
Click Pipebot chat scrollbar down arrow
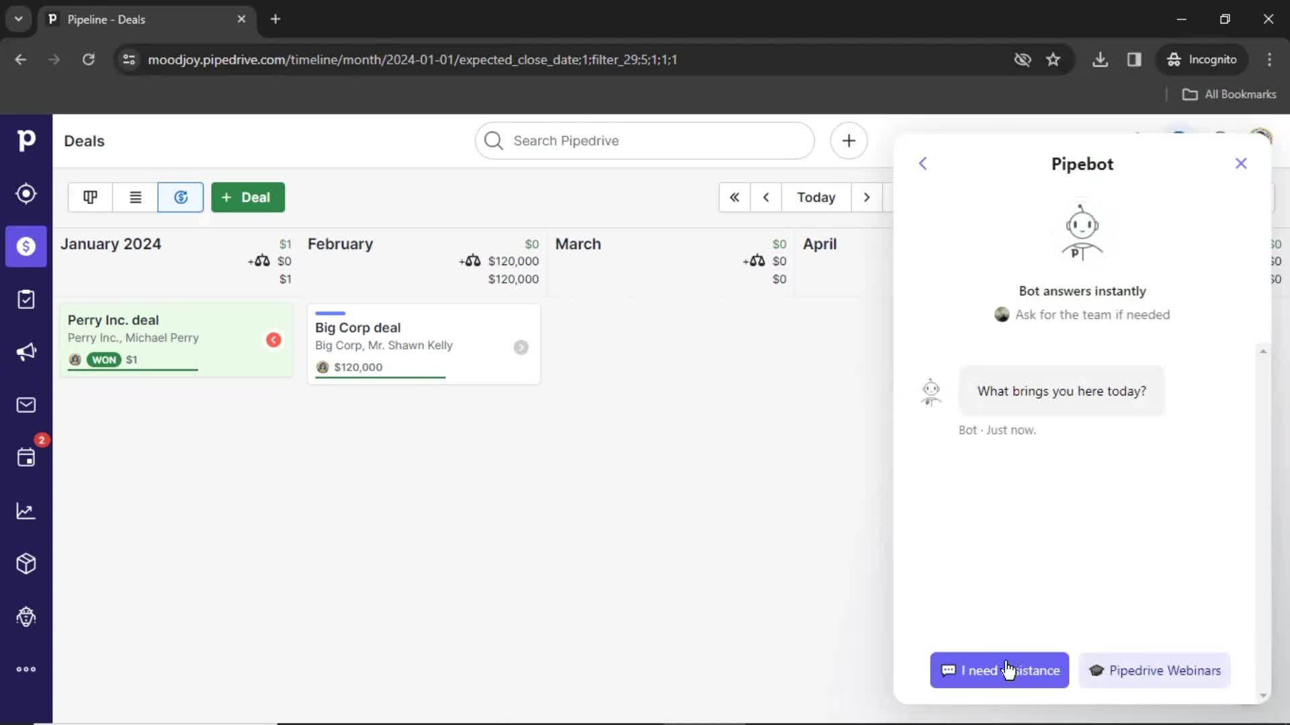(x=1263, y=695)
